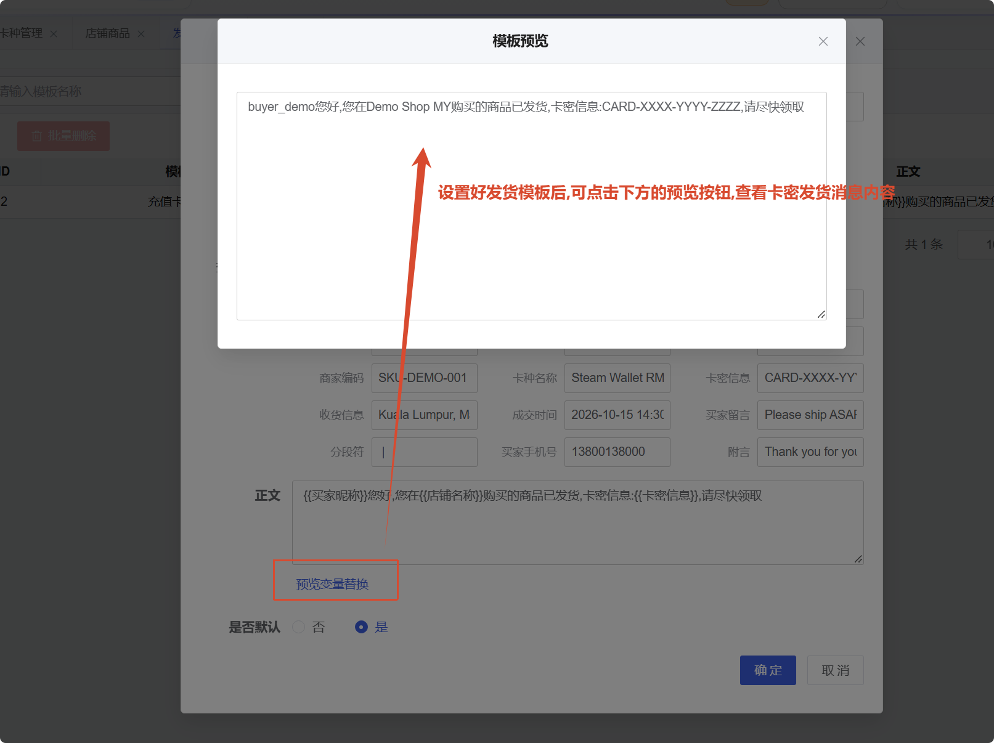Close the 卡种管理 tab
Screen dimensions: 994x743
pyautogui.click(x=54, y=34)
